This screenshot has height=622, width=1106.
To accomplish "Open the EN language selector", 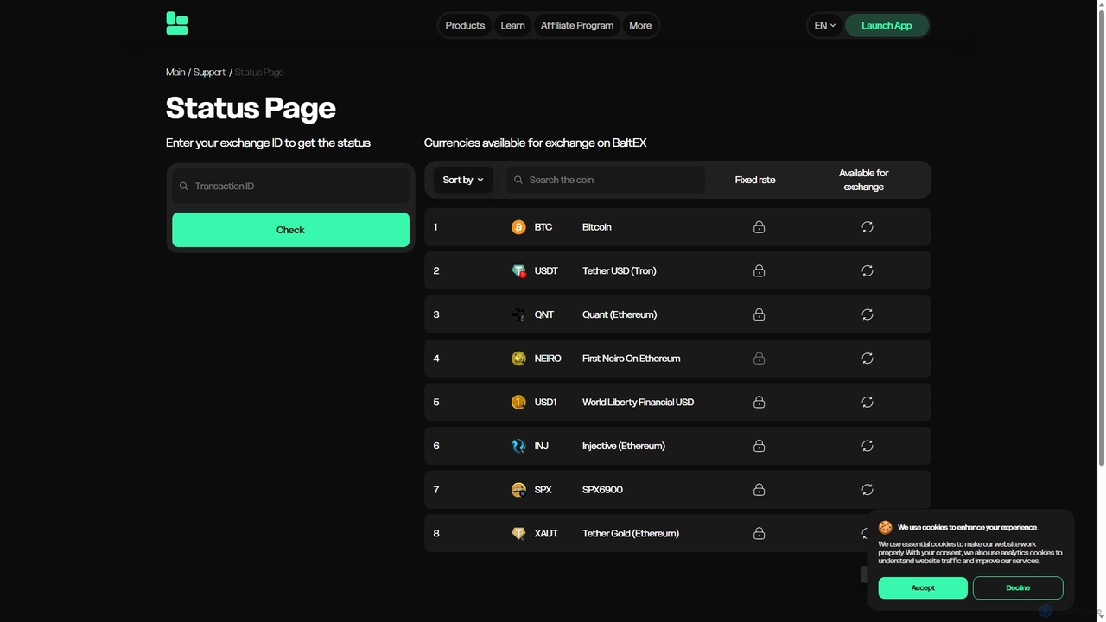I will click(825, 25).
